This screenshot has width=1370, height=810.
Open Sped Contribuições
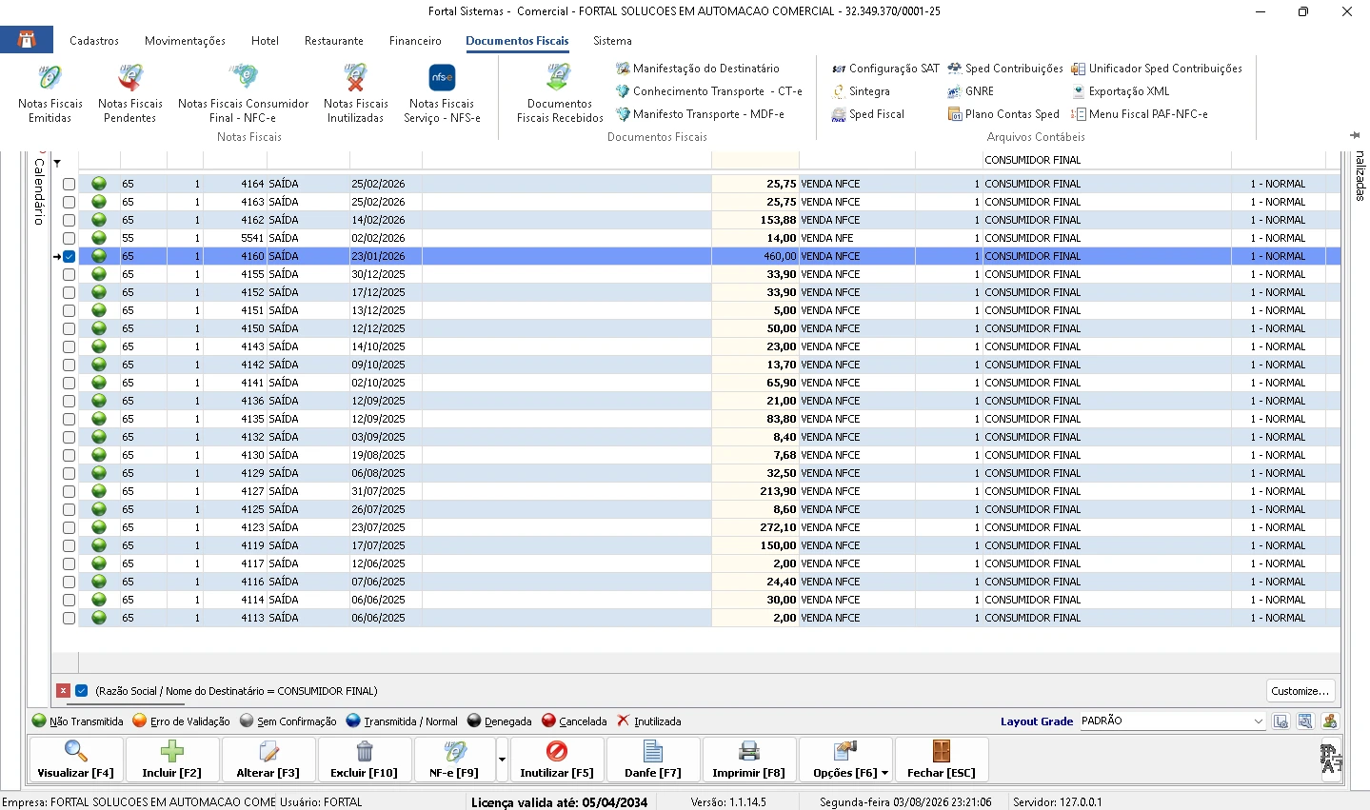[x=1005, y=69]
